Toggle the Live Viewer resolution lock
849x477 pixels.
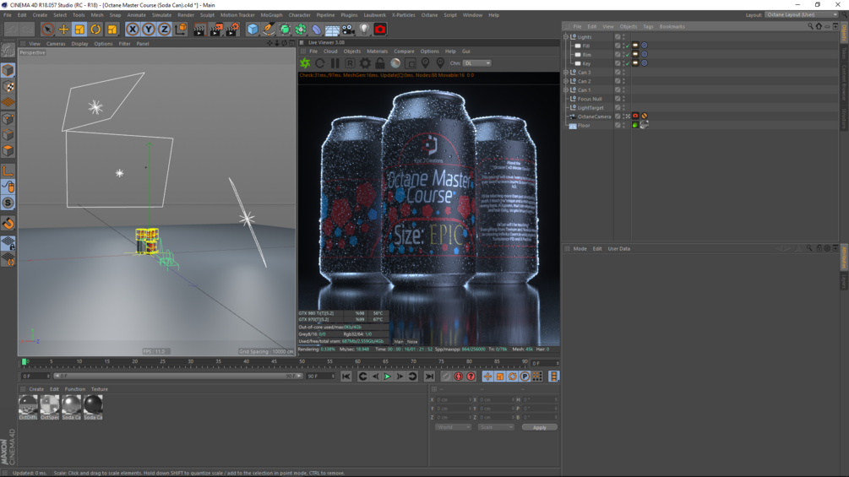380,63
